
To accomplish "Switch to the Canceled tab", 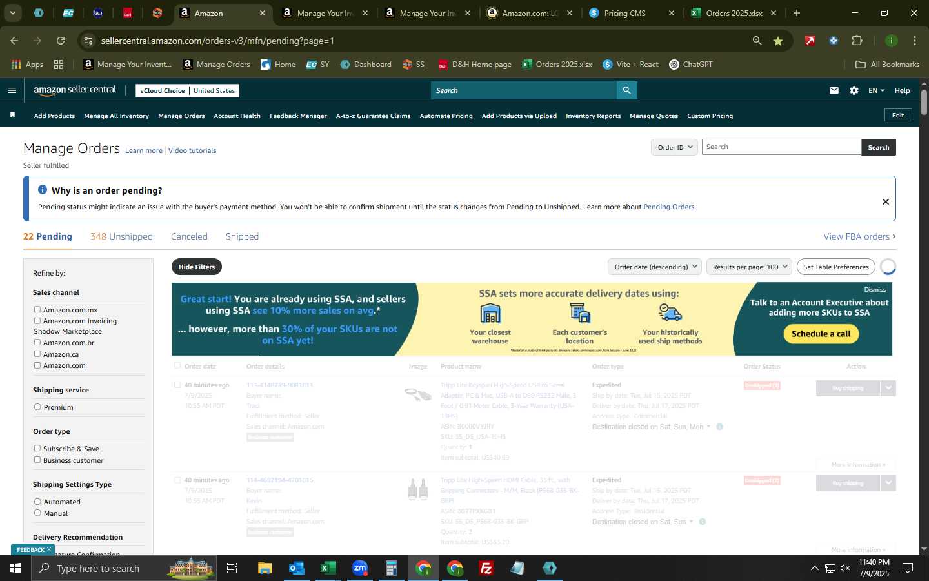I will pyautogui.click(x=189, y=236).
